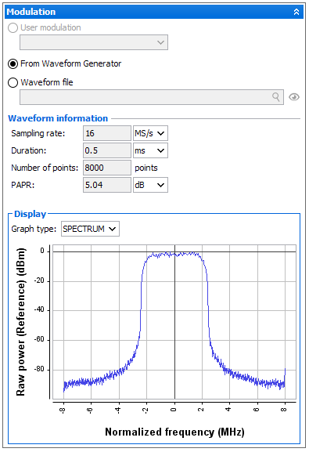The image size is (309, 452).
Task: Collapse the Modulation panel with the double chevron
Action: click(296, 12)
